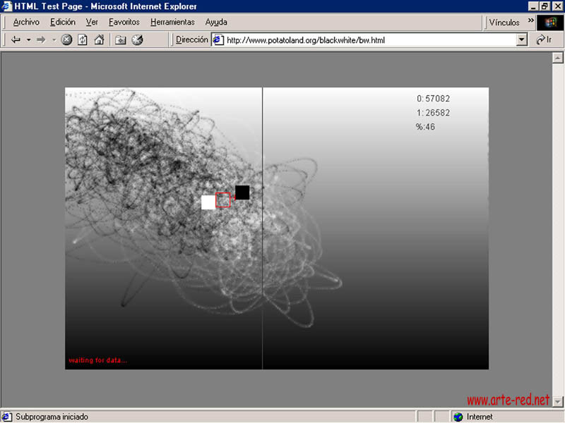Go to the Home page icon
The width and height of the screenshot is (565, 423).
click(100, 40)
